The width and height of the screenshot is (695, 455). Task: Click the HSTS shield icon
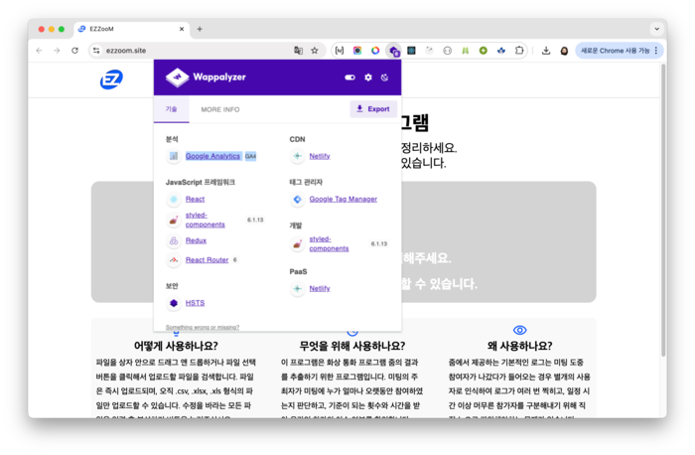click(x=174, y=303)
